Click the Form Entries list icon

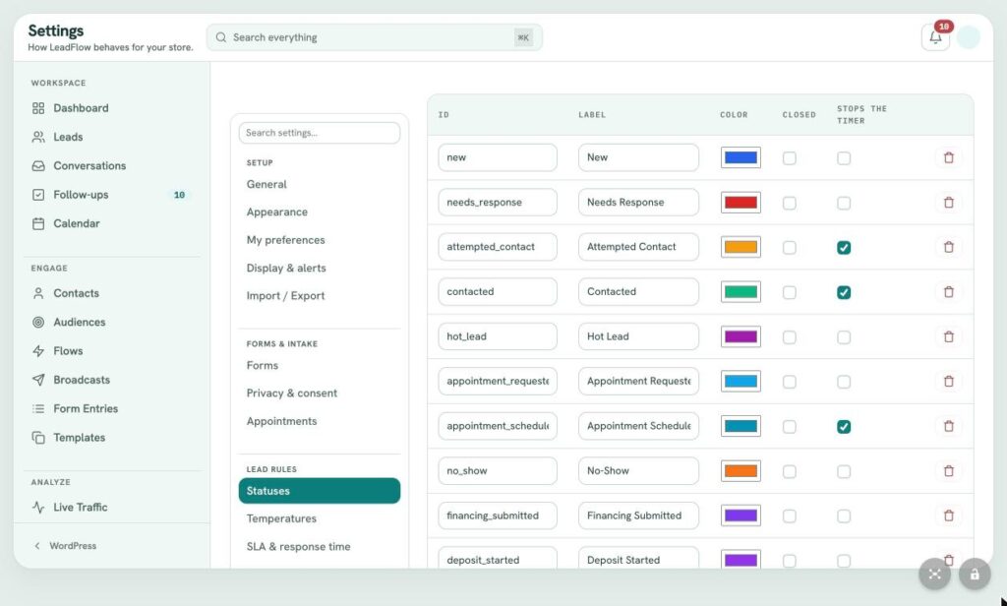38,408
